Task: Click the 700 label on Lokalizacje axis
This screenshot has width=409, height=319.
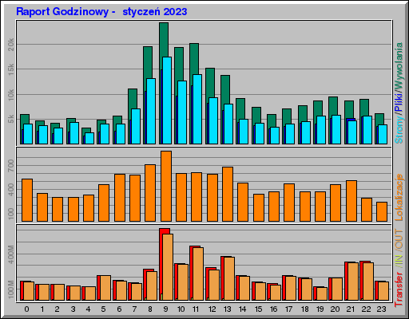Action: coord(10,166)
